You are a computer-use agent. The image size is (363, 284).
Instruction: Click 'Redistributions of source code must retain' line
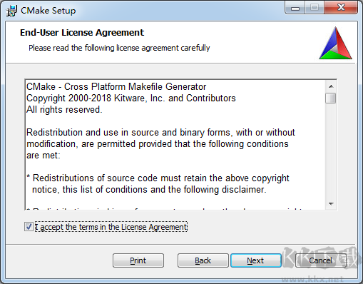point(158,178)
